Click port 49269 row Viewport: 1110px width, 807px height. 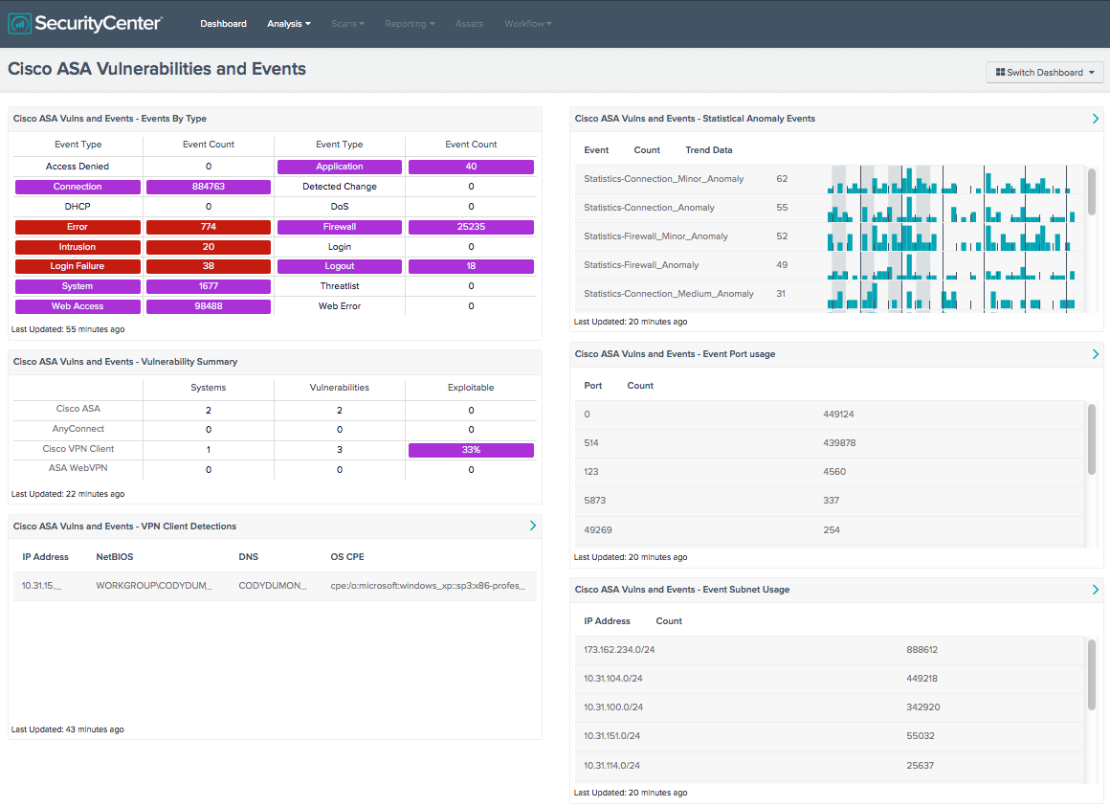click(830, 530)
